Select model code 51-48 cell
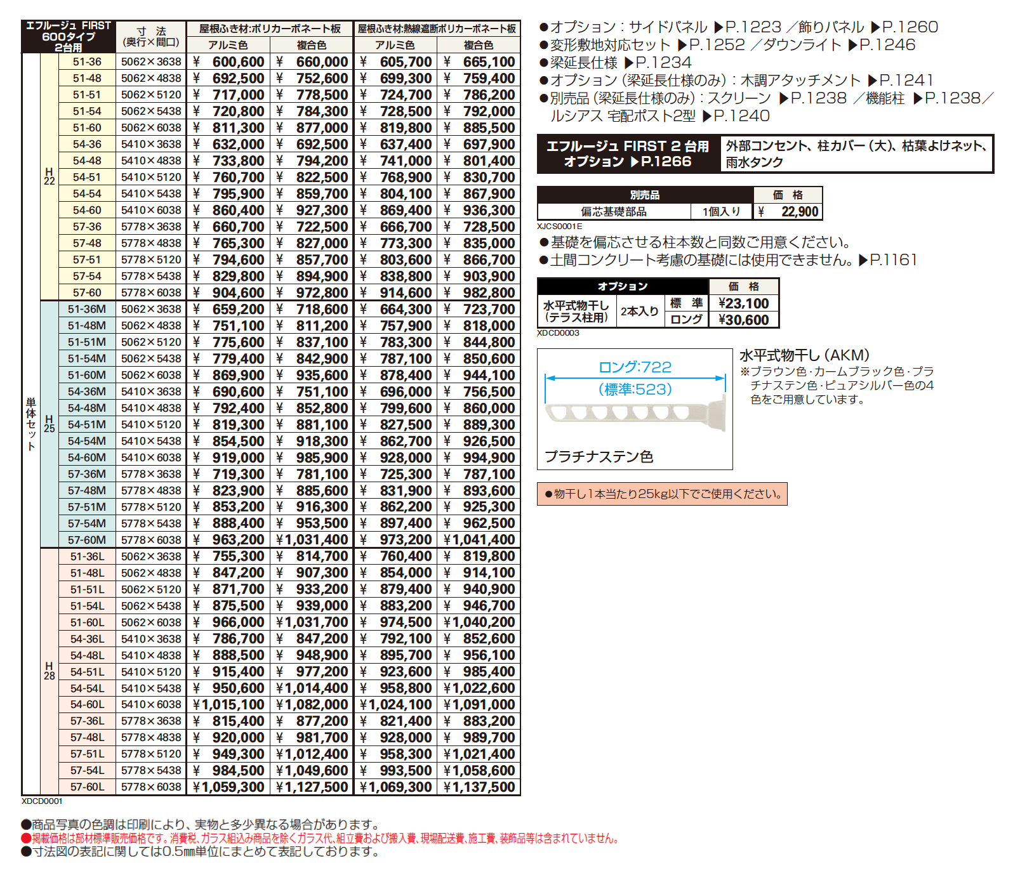1013x873 pixels. pyautogui.click(x=87, y=78)
